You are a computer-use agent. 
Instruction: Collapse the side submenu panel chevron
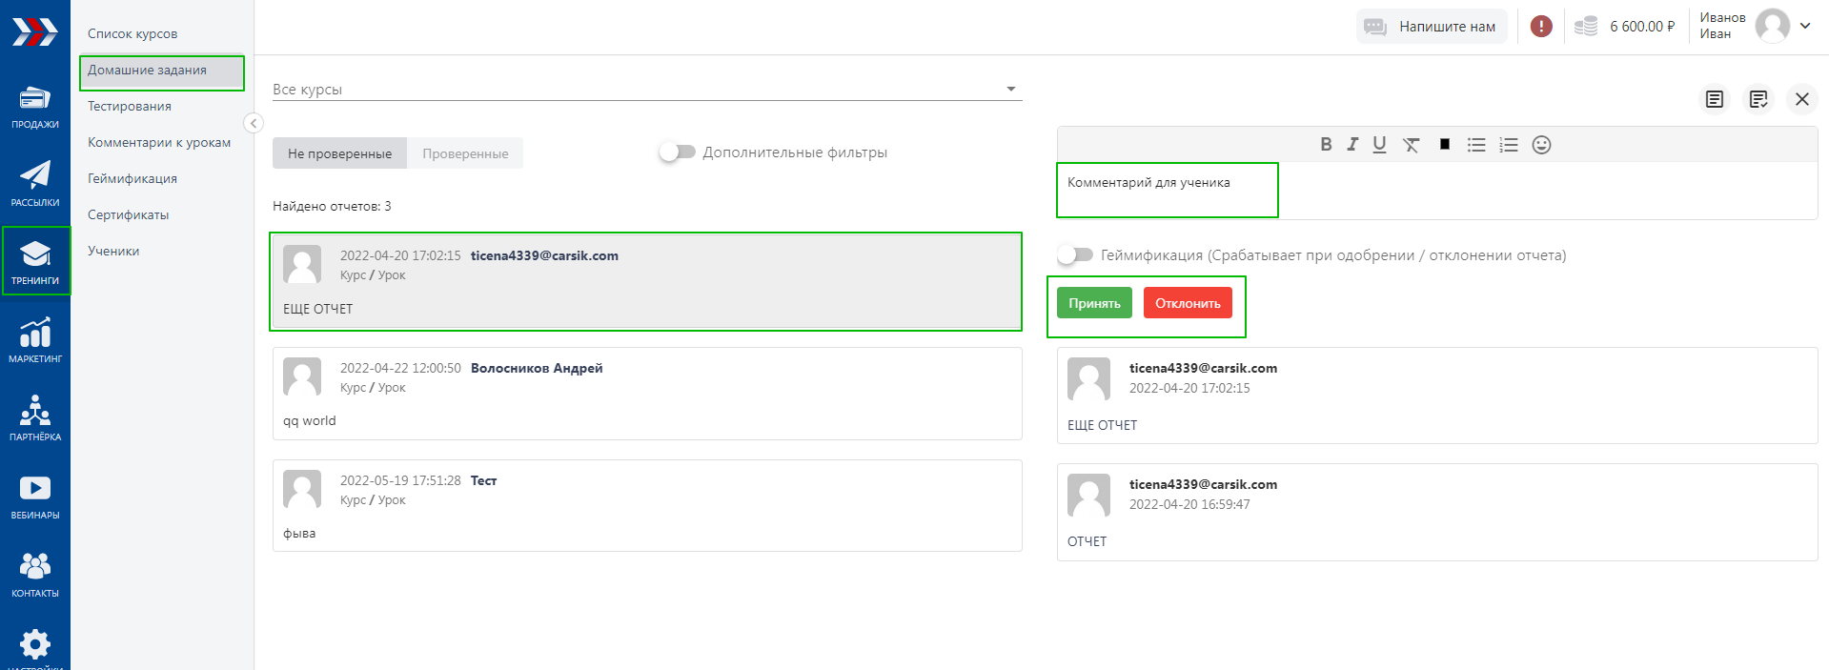pos(254,123)
